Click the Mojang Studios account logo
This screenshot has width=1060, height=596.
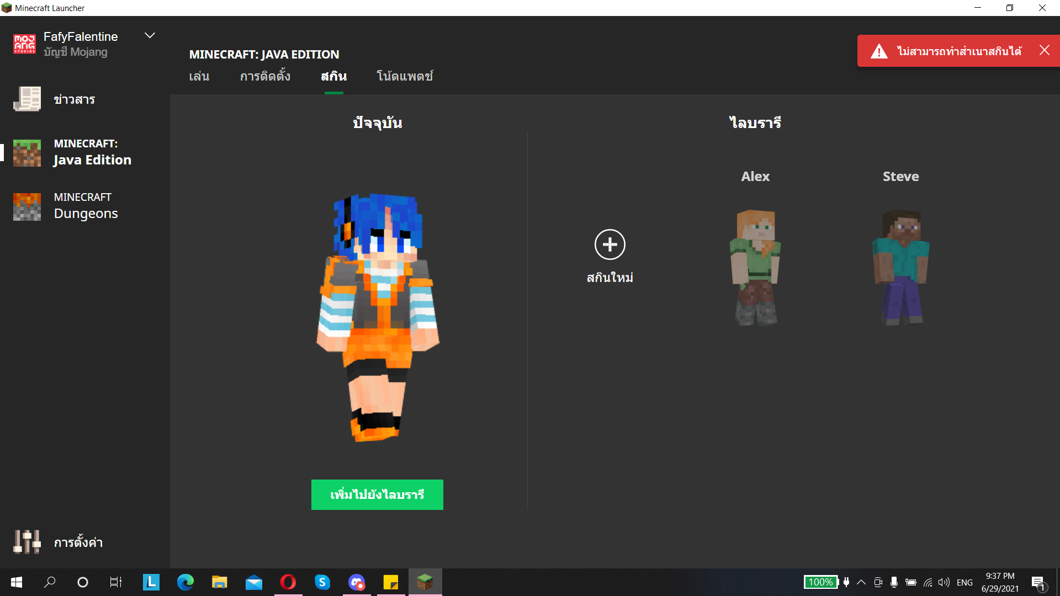[x=24, y=44]
